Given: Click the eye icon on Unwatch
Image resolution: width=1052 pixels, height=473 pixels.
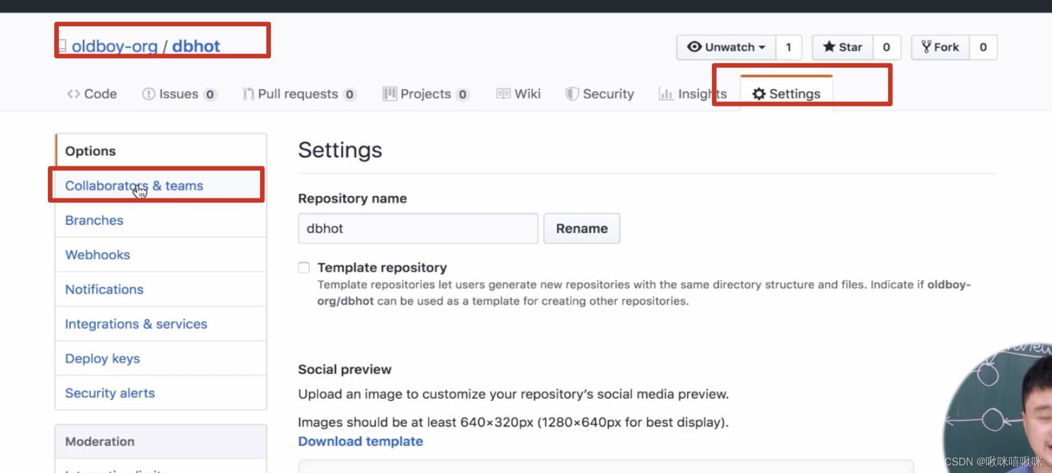Looking at the screenshot, I should (694, 47).
